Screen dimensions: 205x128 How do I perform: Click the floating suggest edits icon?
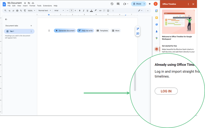(138, 34)
